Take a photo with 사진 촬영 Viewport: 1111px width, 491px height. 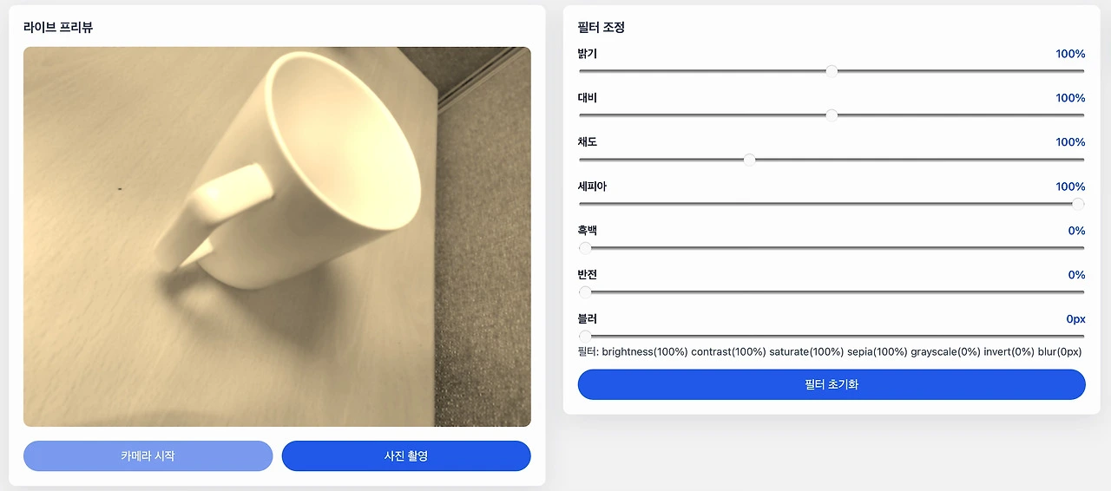[406, 455]
